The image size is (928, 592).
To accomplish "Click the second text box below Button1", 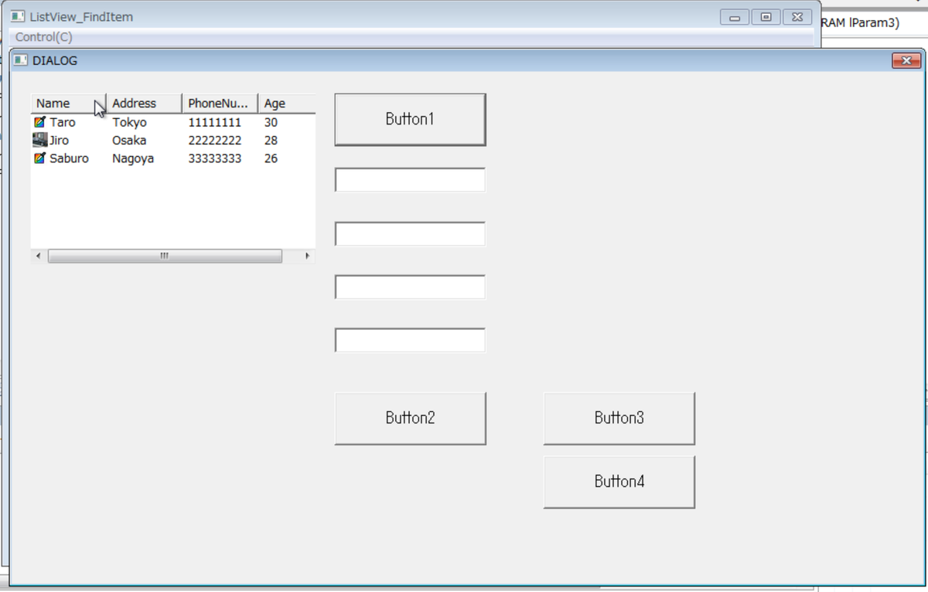I will (410, 233).
